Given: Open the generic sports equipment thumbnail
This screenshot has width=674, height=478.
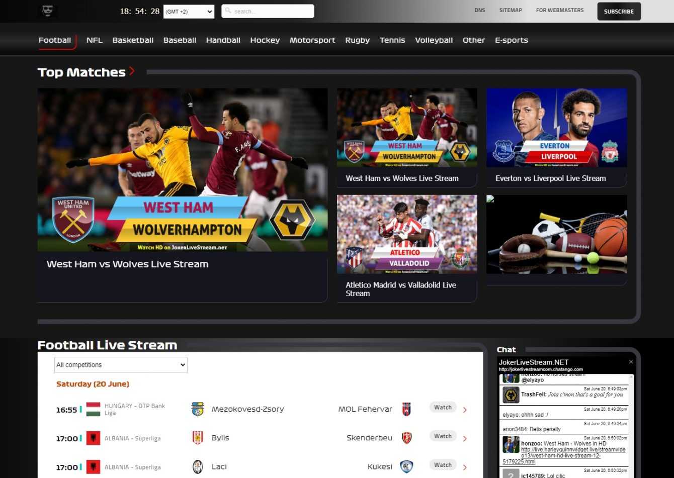Looking at the screenshot, I should point(557,234).
